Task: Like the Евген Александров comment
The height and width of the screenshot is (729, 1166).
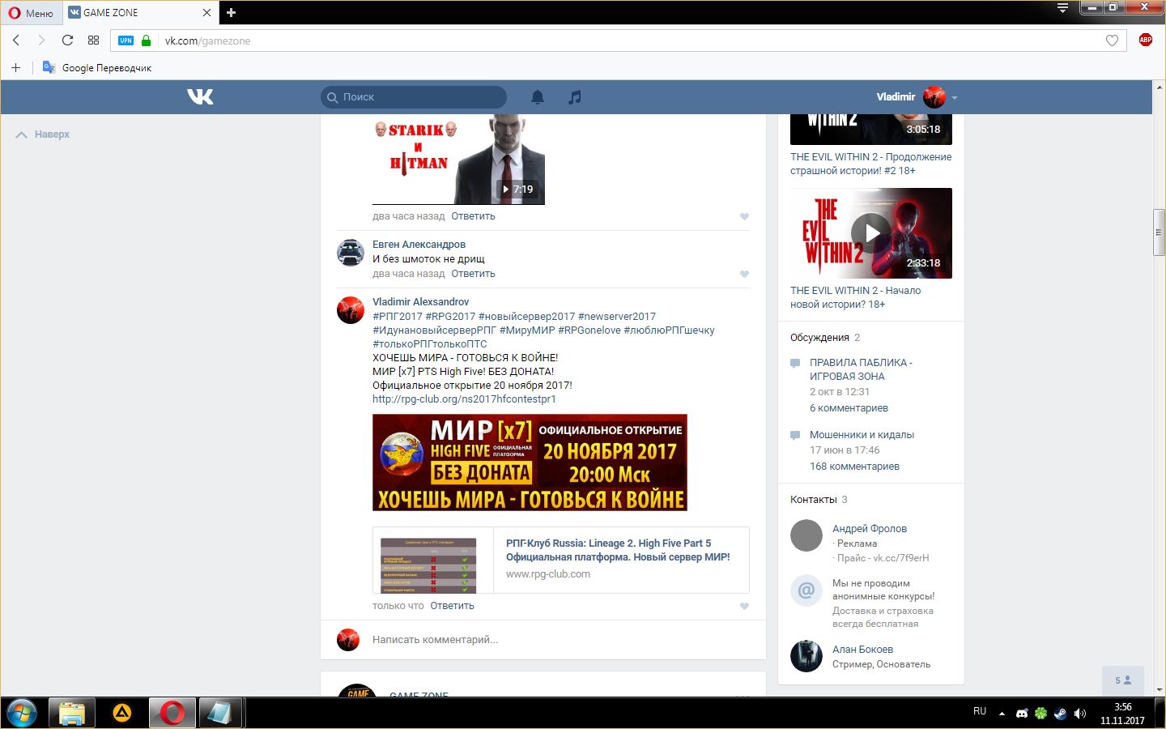Action: 744,274
